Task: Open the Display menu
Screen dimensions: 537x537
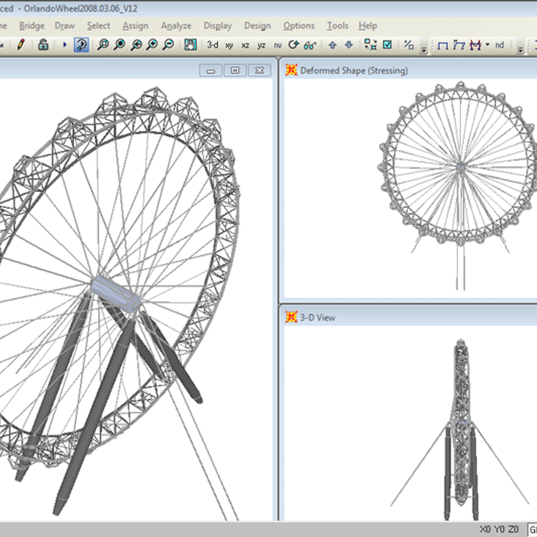Action: tap(218, 26)
